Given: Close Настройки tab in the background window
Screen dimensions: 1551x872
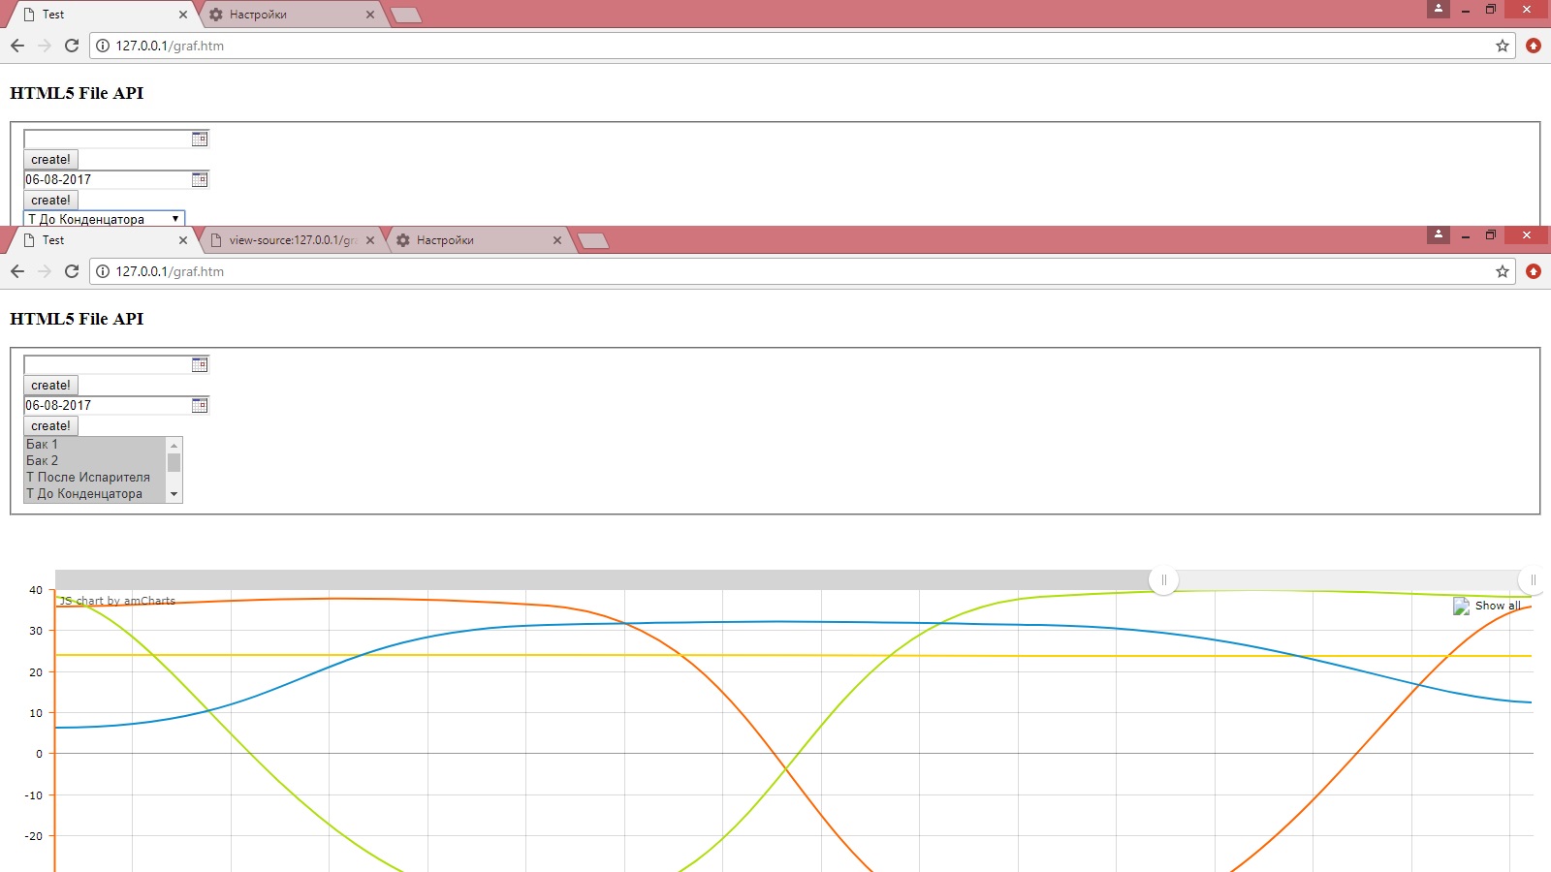Looking at the screenshot, I should pyautogui.click(x=370, y=15).
